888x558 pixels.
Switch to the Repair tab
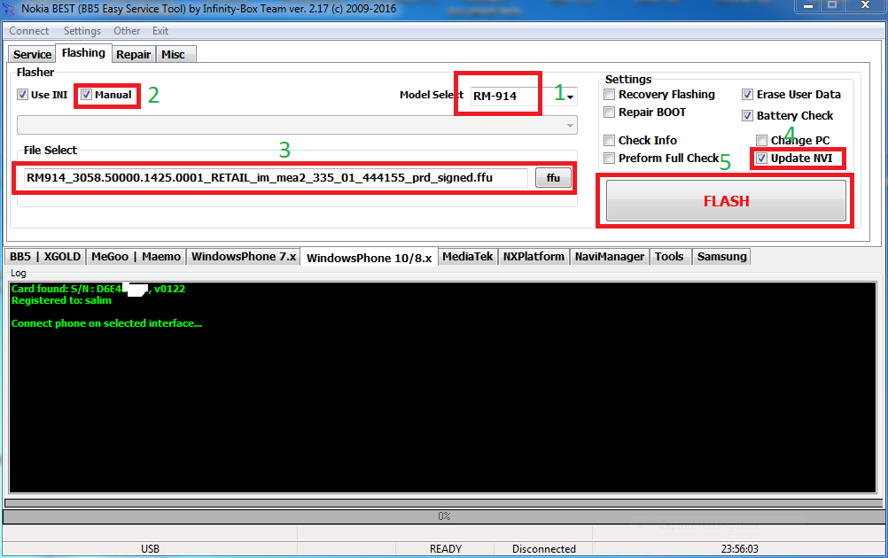[x=134, y=54]
